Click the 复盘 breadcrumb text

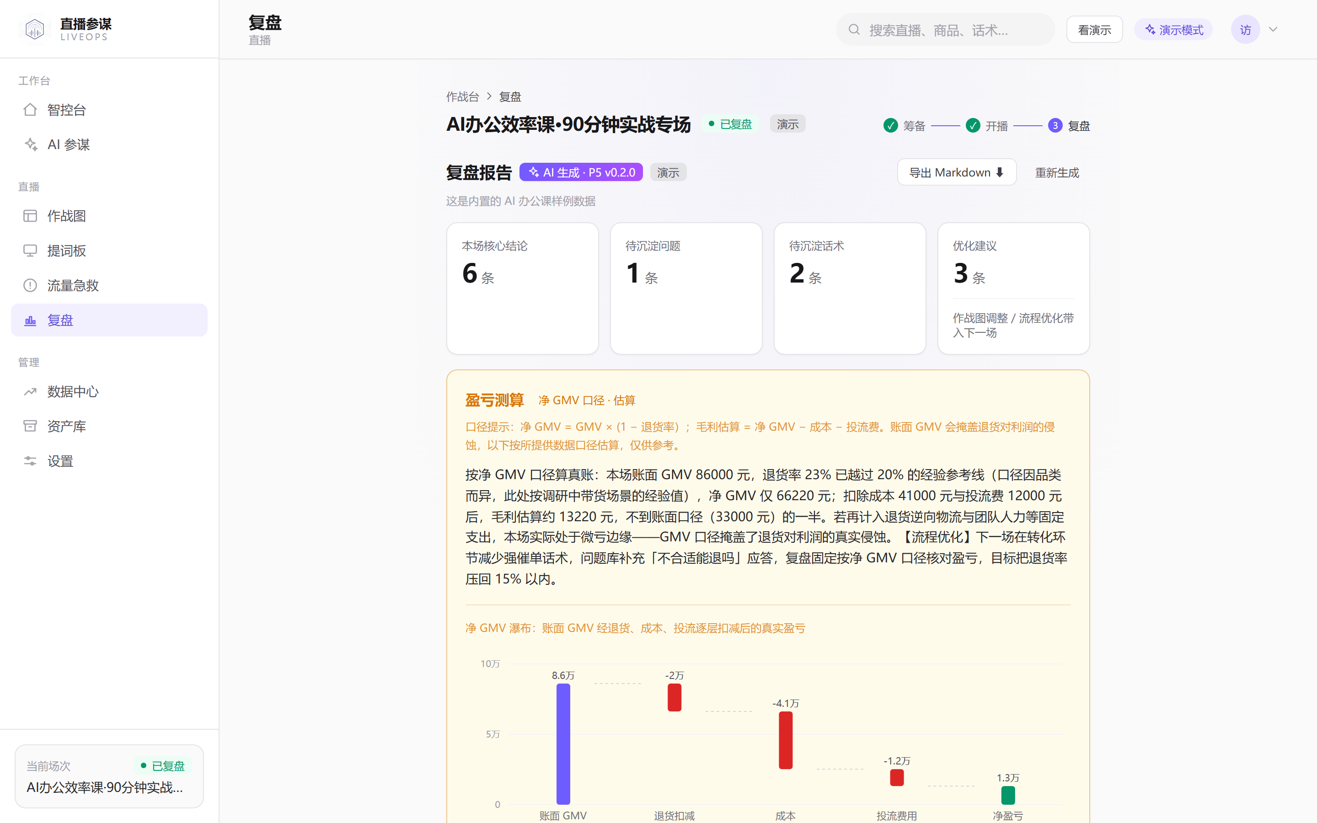point(510,97)
